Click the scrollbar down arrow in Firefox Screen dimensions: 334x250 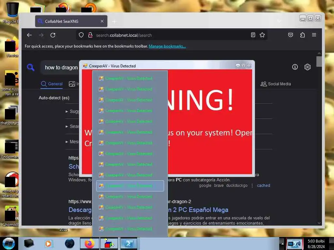(x=319, y=223)
